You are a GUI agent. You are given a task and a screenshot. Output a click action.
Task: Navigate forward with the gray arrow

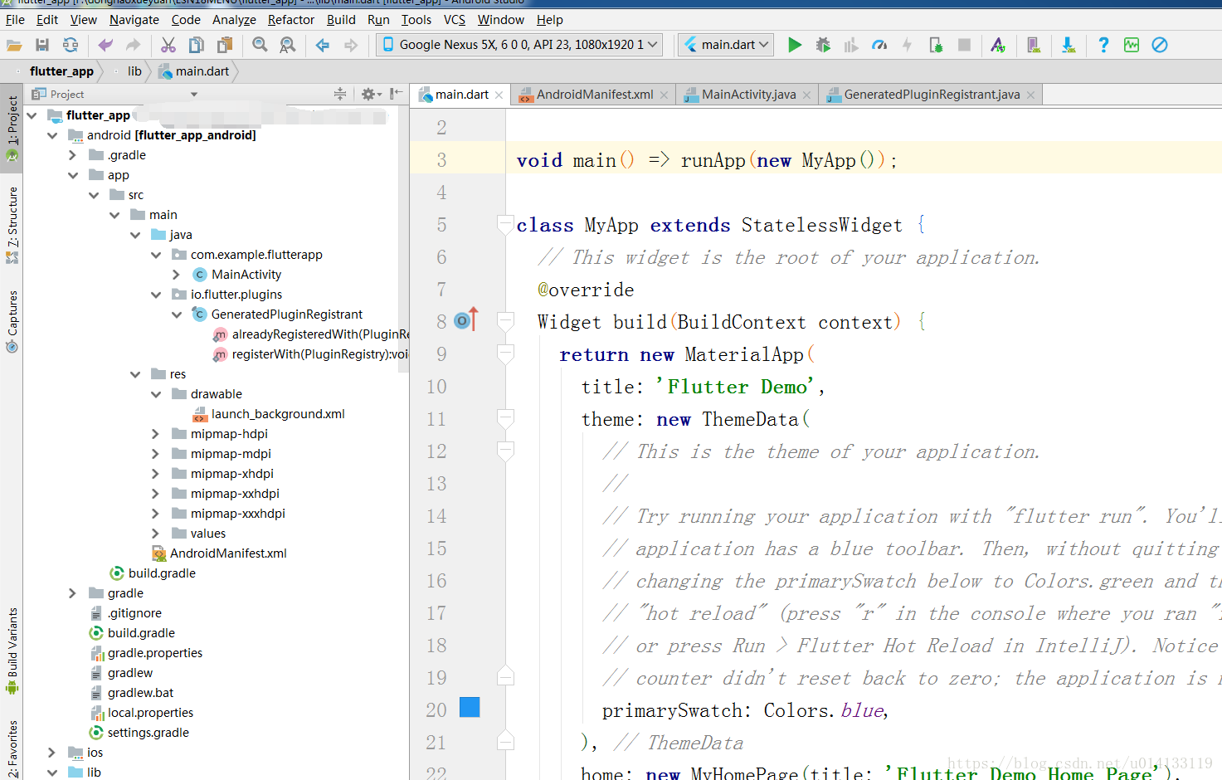[351, 45]
